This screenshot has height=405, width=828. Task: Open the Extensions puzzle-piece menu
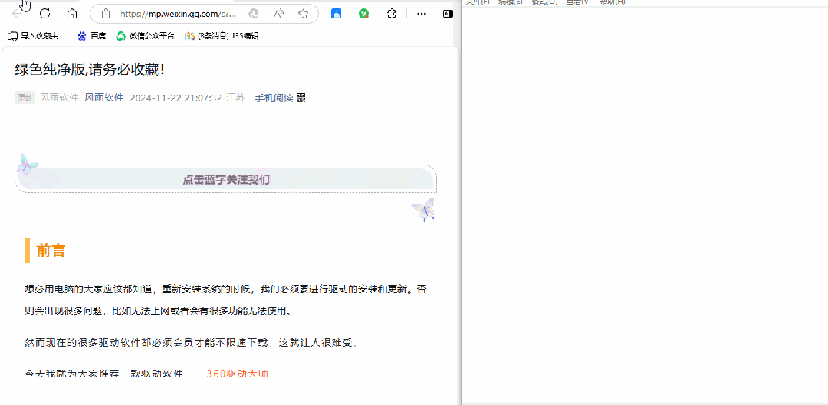pyautogui.click(x=391, y=14)
